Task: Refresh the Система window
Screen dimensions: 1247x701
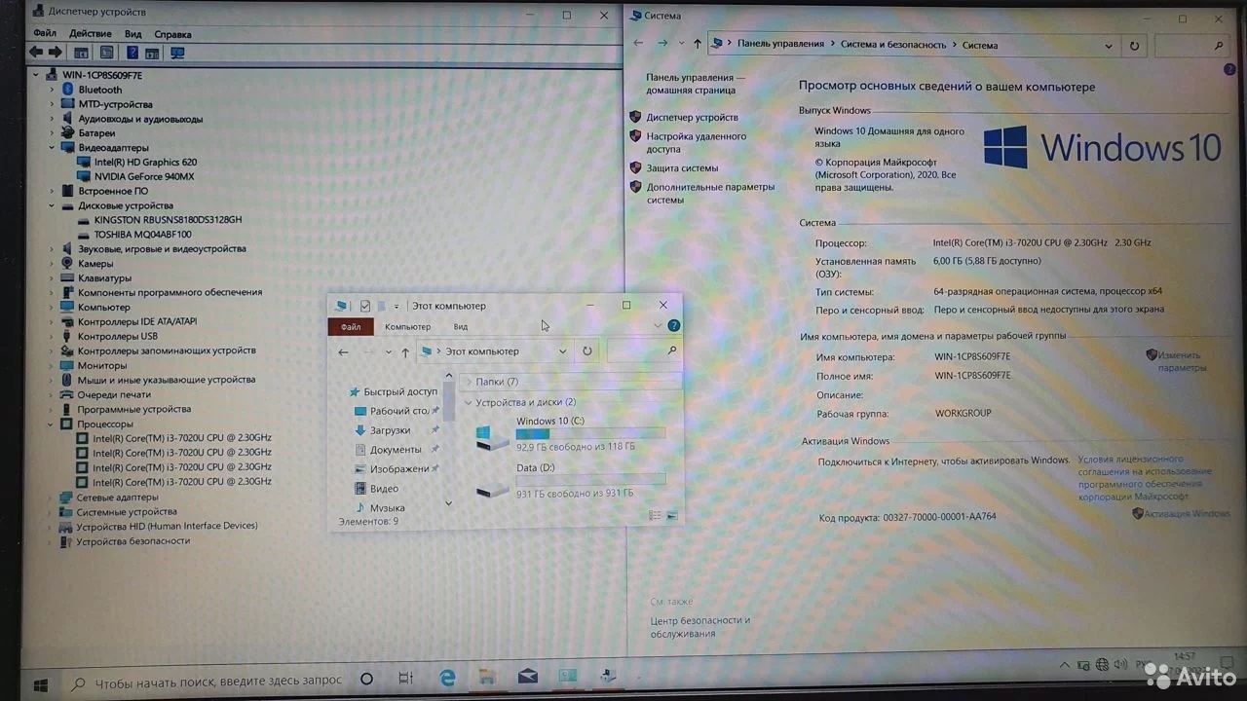Action: point(1134,45)
